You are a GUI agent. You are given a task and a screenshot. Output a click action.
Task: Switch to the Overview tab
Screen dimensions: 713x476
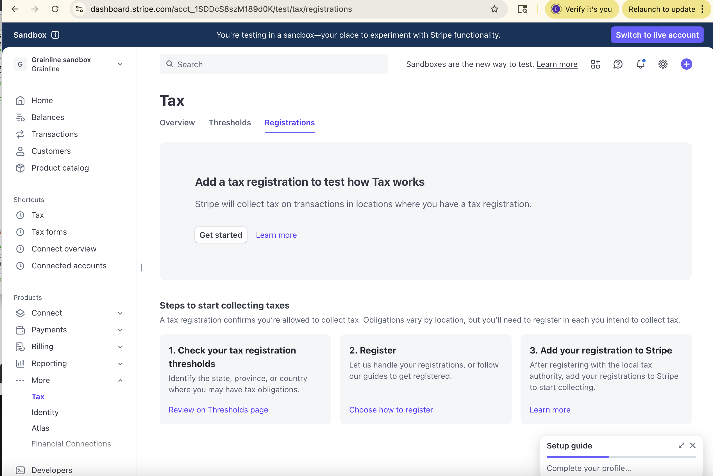[177, 123]
